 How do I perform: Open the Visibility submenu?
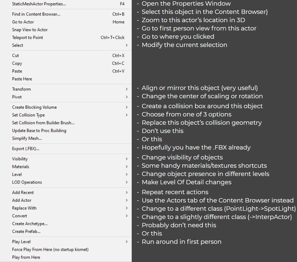[x=20, y=159]
